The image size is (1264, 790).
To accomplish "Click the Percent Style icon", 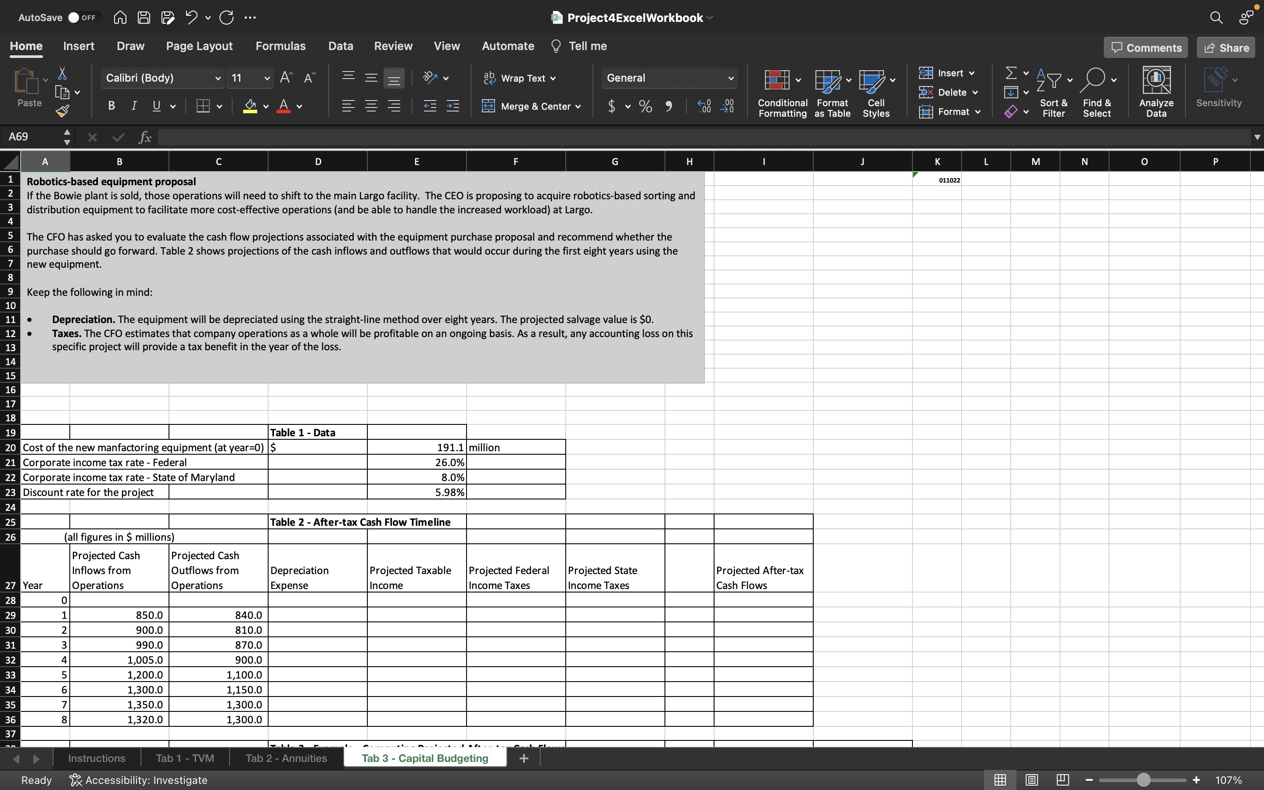I will (x=646, y=107).
